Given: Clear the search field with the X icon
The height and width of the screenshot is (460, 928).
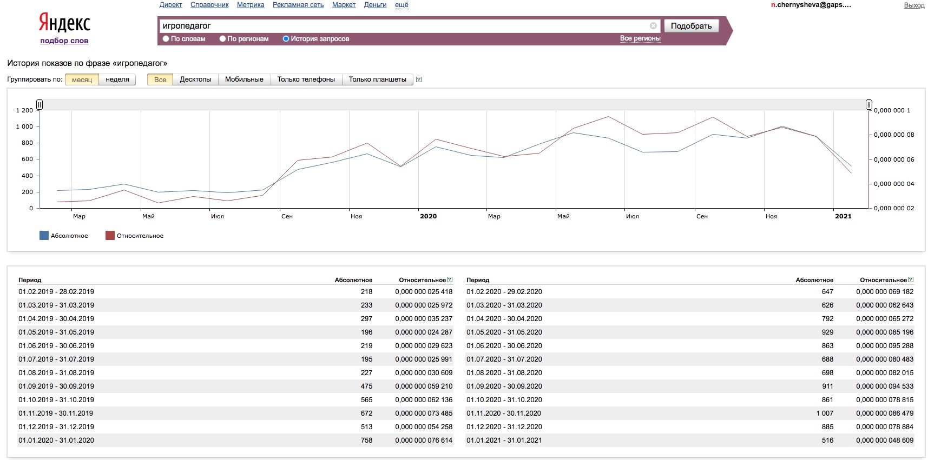Looking at the screenshot, I should 653,26.
